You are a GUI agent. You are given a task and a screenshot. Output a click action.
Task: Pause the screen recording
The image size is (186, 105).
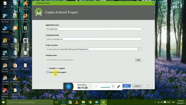click(x=69, y=86)
